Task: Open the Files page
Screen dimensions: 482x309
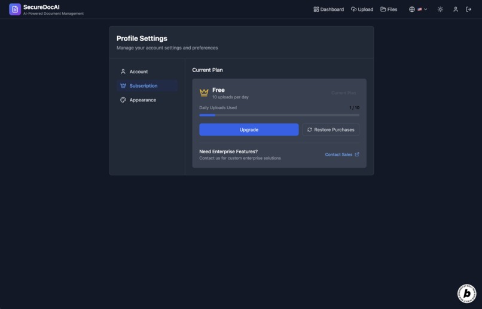Action: pos(389,10)
